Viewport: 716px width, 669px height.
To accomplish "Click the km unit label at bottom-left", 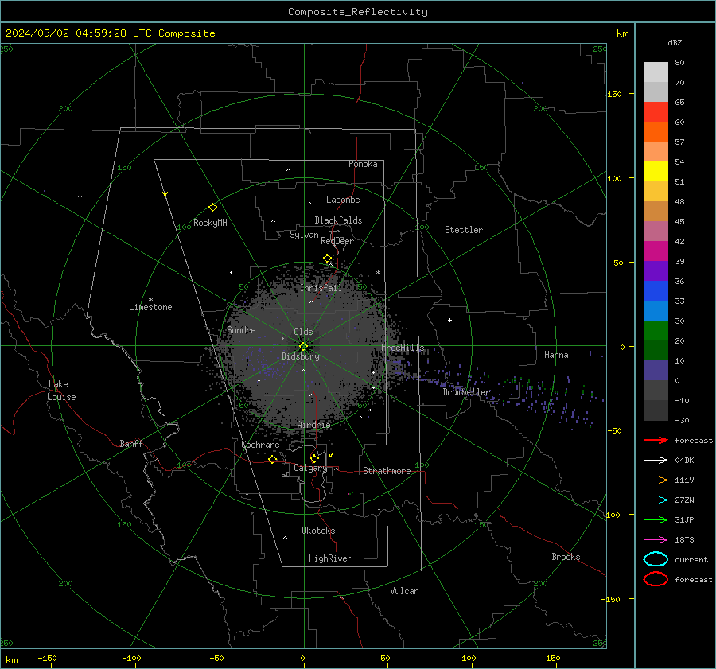I will [x=11, y=660].
